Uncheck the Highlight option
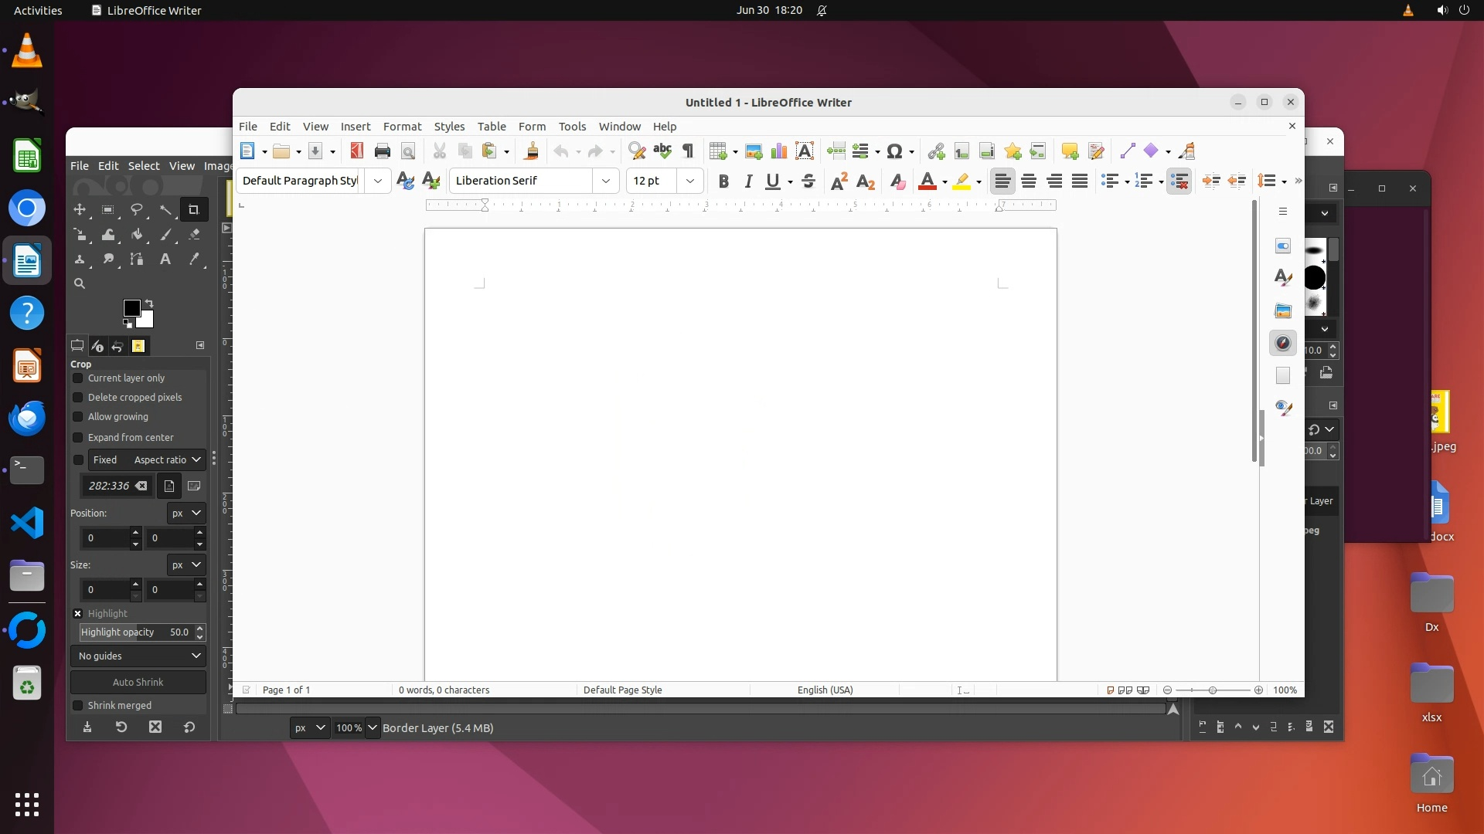This screenshot has height=834, width=1484. pyautogui.click(x=78, y=614)
